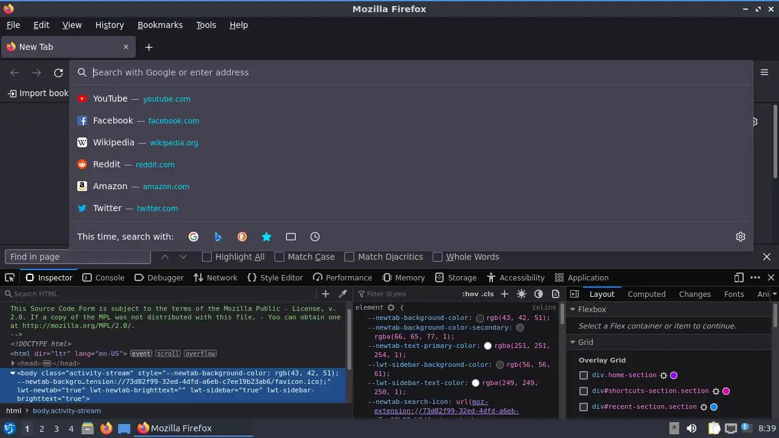Open the History menu
The width and height of the screenshot is (779, 438).
(110, 25)
